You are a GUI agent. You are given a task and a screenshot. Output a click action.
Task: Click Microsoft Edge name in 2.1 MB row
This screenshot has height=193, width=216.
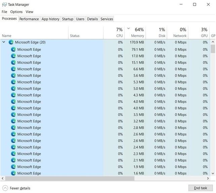pyautogui.click(x=29, y=160)
